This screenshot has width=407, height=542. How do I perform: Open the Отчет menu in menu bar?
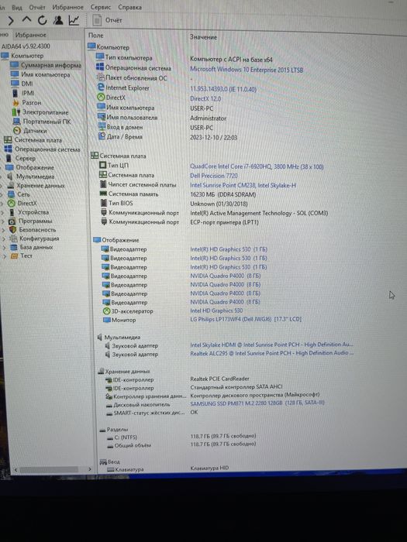pyautogui.click(x=37, y=7)
